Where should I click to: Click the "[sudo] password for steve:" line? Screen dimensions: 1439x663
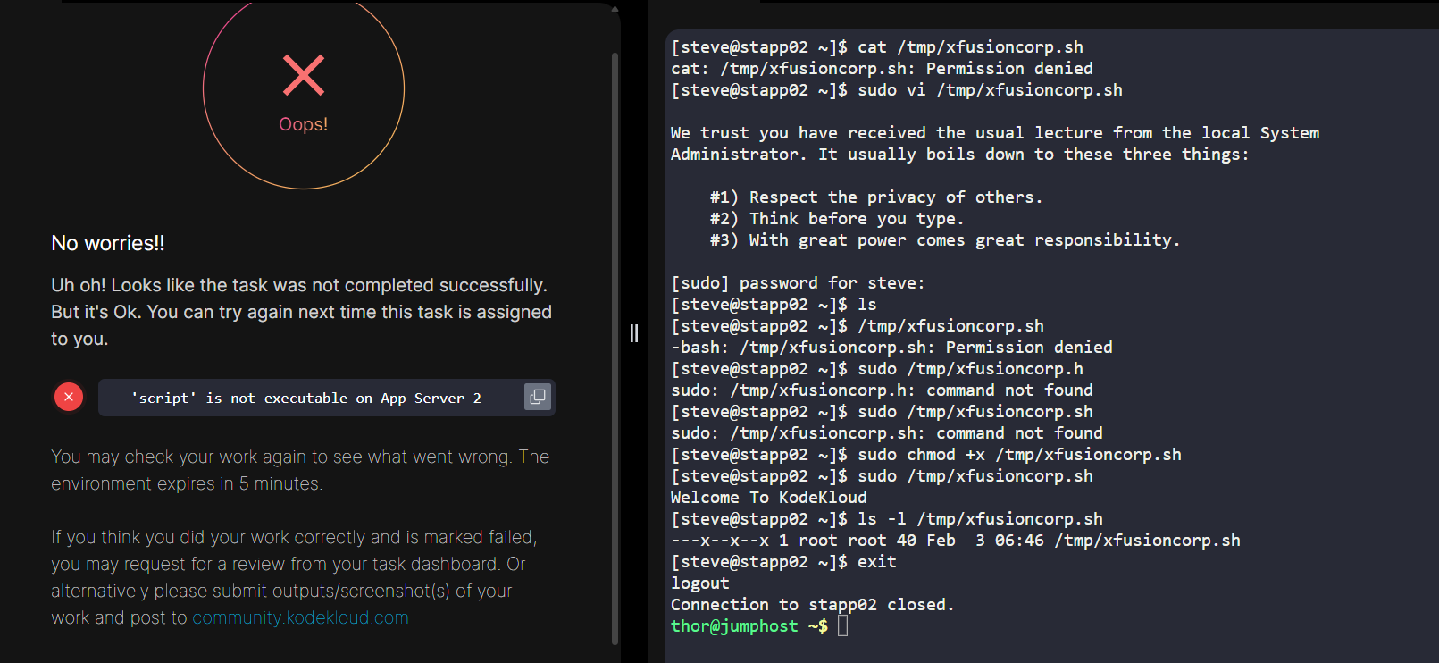tap(798, 283)
